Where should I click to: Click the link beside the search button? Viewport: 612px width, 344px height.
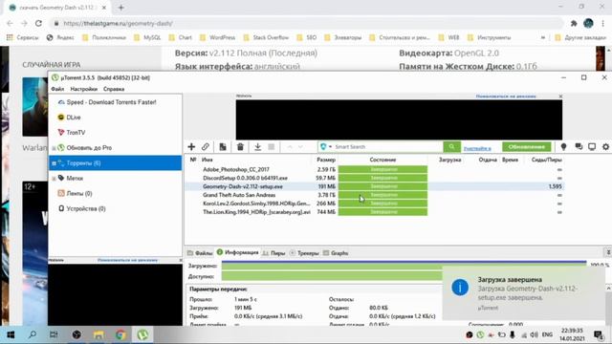pyautogui.click(x=477, y=148)
